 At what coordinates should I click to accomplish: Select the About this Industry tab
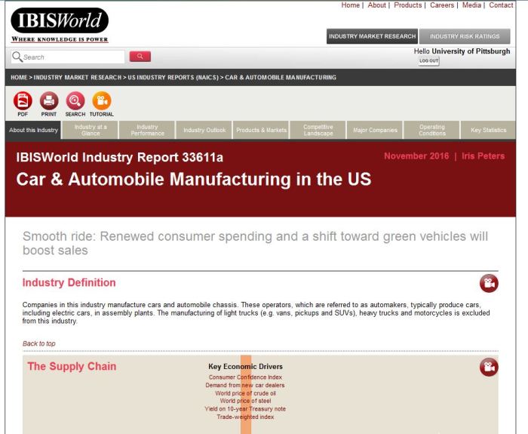click(33, 130)
